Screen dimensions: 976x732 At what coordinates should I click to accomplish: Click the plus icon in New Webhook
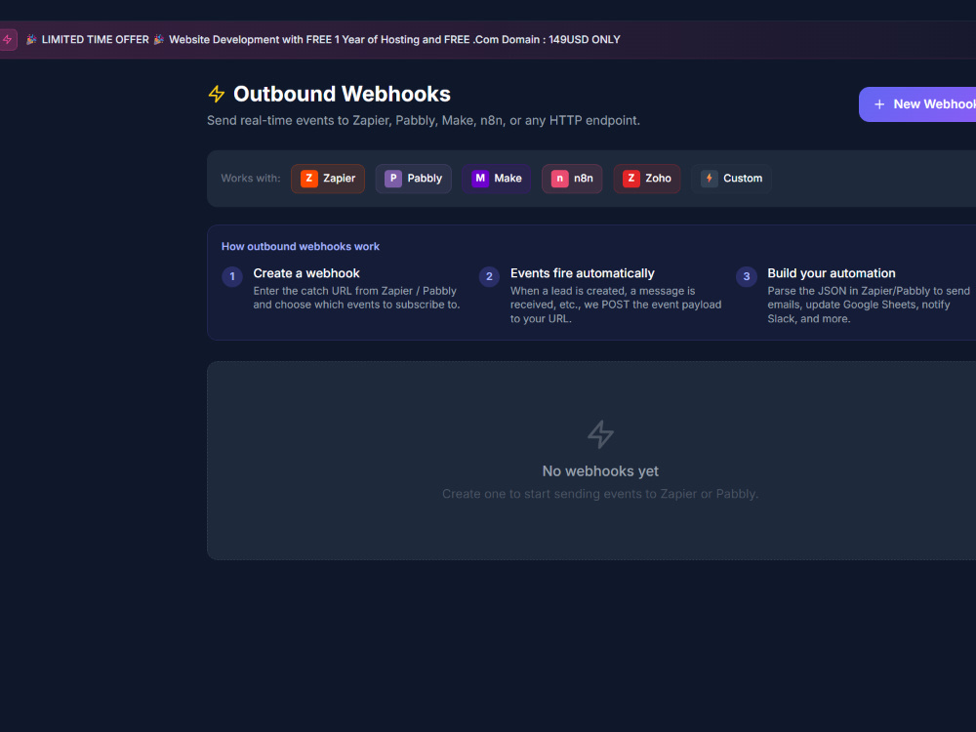tap(879, 104)
